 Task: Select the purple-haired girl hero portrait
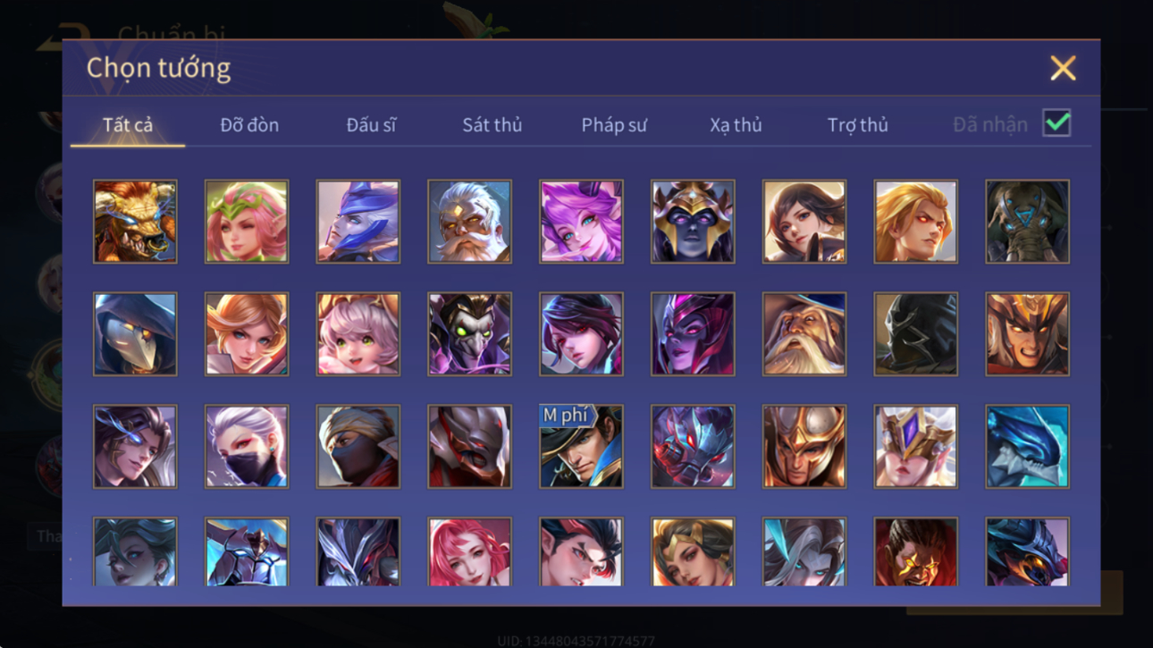click(x=581, y=222)
